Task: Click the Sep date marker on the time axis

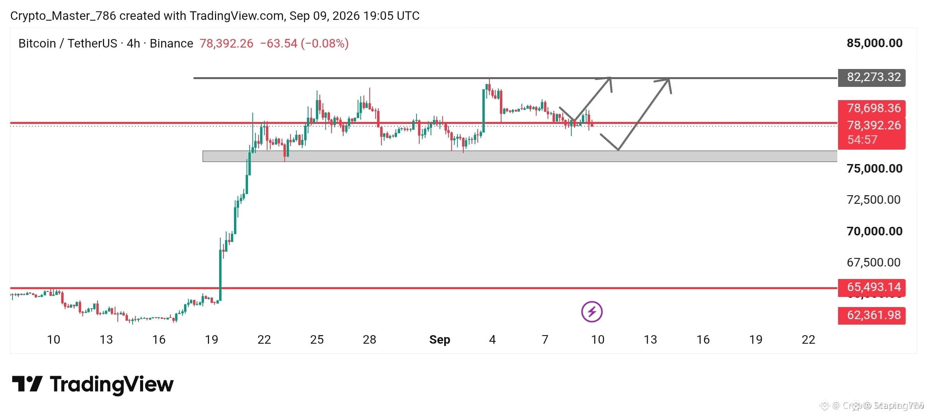Action: [x=440, y=340]
